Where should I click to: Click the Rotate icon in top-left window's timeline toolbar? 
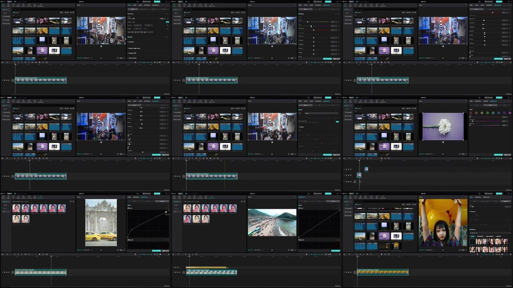click(x=43, y=62)
